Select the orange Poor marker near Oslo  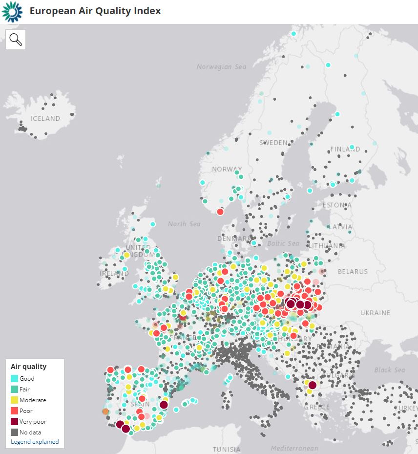221,212
